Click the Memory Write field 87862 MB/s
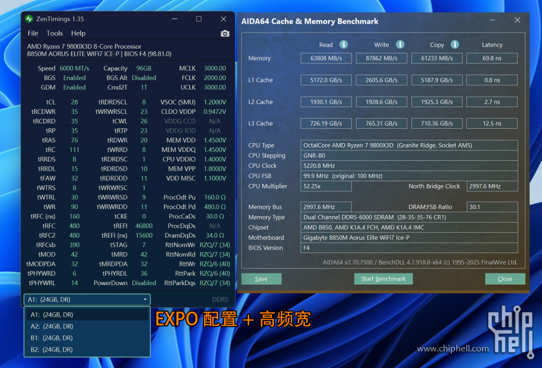542x368 pixels. click(382, 59)
